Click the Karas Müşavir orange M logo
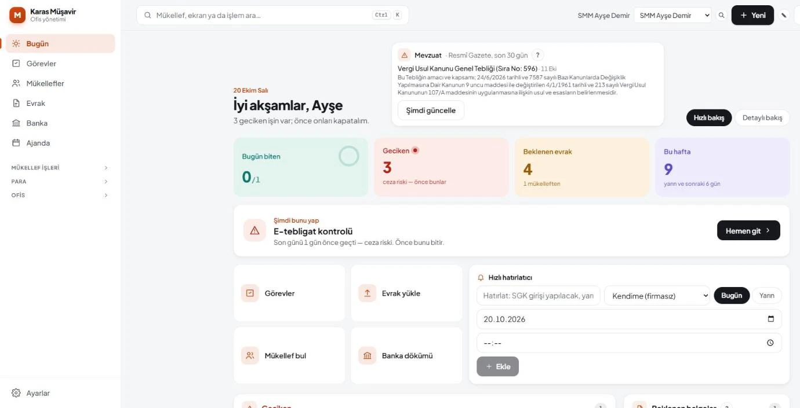Screen dimensions: 800x408 (x=17, y=15)
